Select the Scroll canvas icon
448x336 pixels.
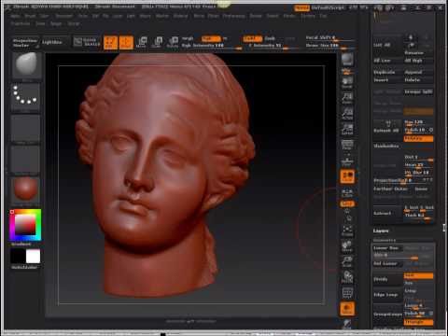(x=347, y=83)
